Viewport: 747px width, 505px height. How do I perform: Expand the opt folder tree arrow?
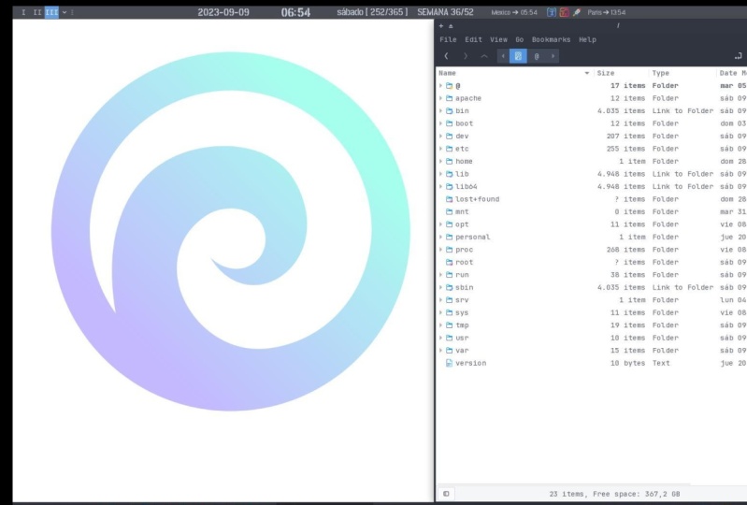pos(440,224)
